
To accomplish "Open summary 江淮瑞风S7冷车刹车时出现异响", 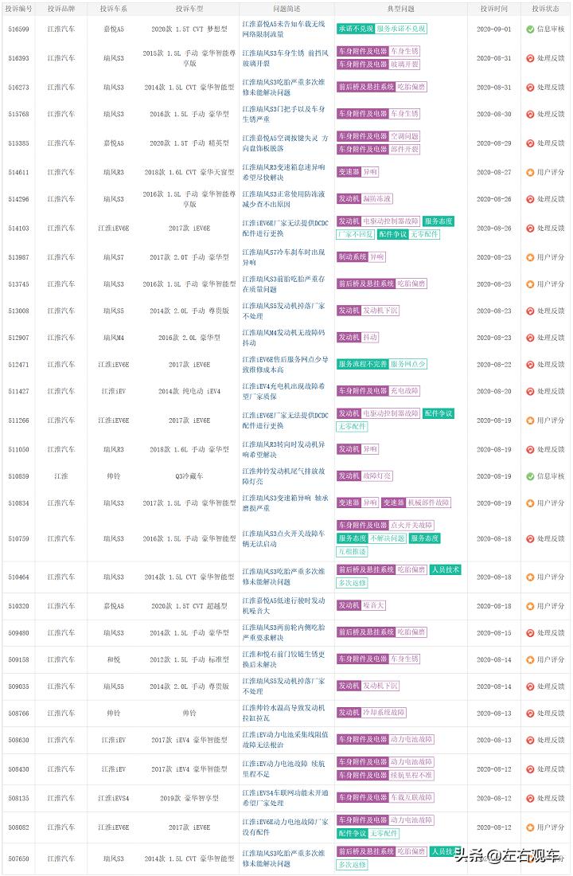I will coord(283,257).
